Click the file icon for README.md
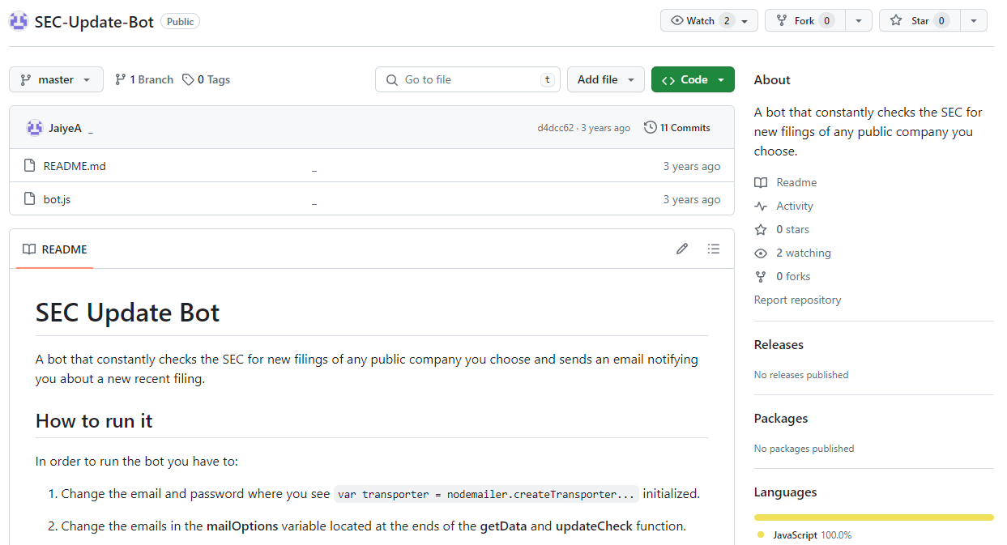Image resolution: width=1007 pixels, height=545 pixels. (x=29, y=166)
